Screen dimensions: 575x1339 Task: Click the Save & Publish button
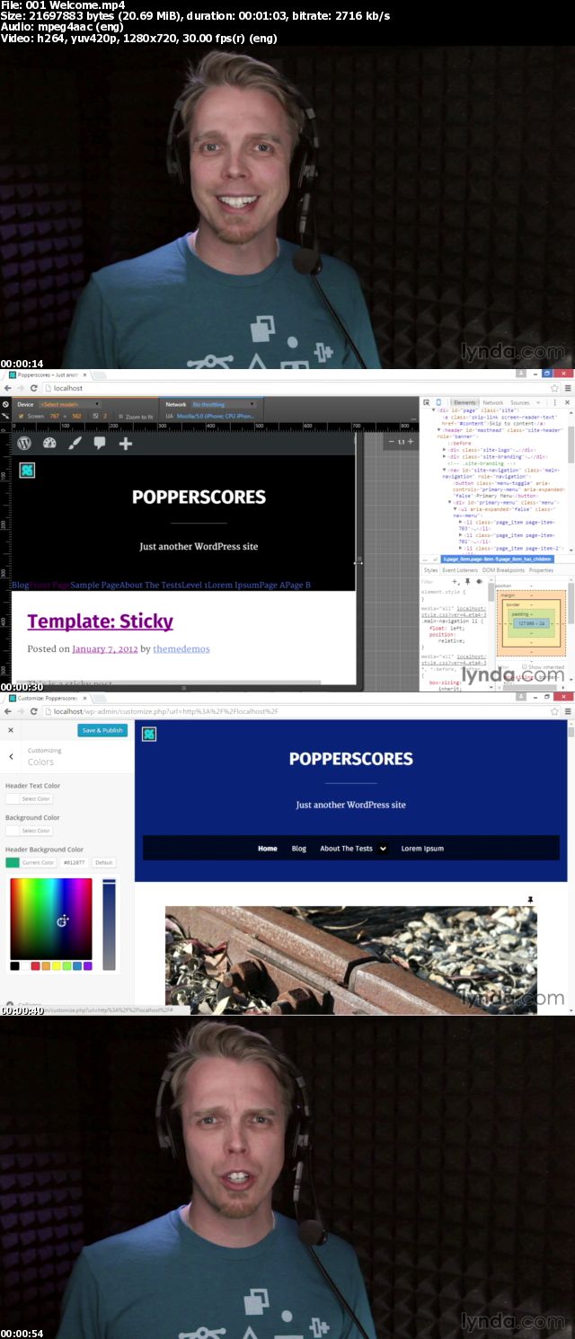102,730
